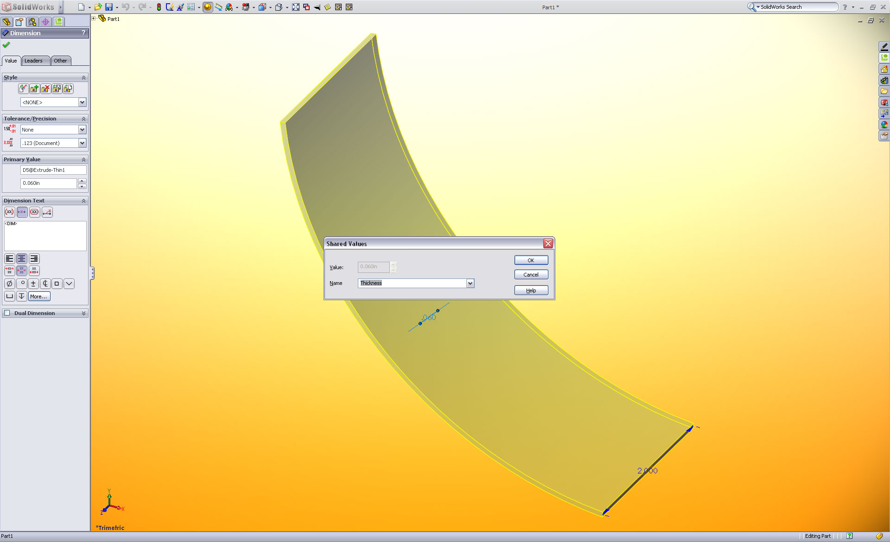Open the Tolerance type None dropdown
The height and width of the screenshot is (542, 890).
coord(82,130)
